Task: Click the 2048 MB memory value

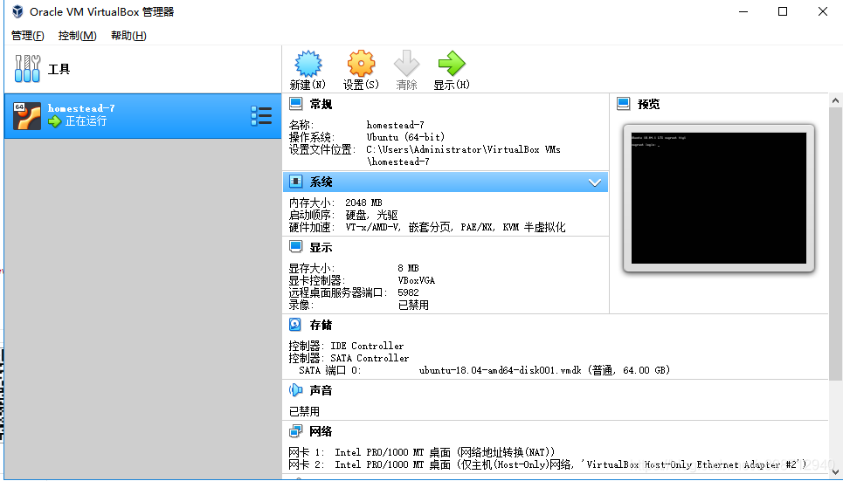Action: 363,203
